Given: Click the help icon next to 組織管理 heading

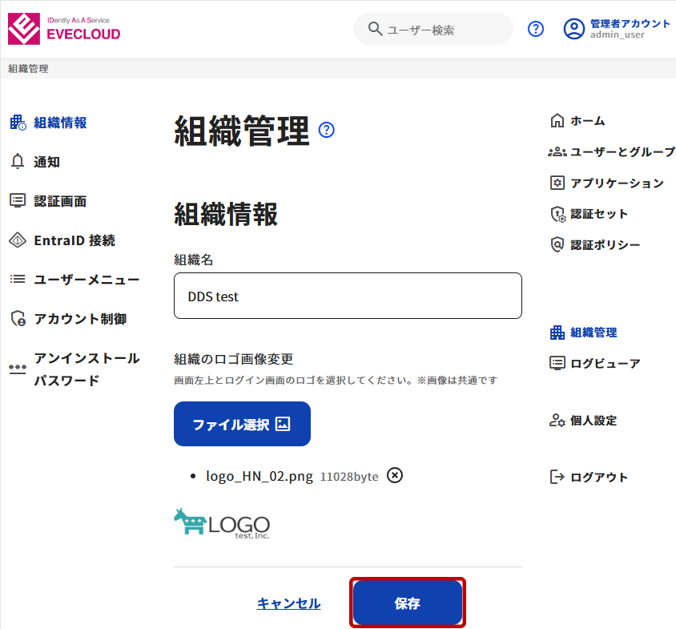Looking at the screenshot, I should (326, 130).
